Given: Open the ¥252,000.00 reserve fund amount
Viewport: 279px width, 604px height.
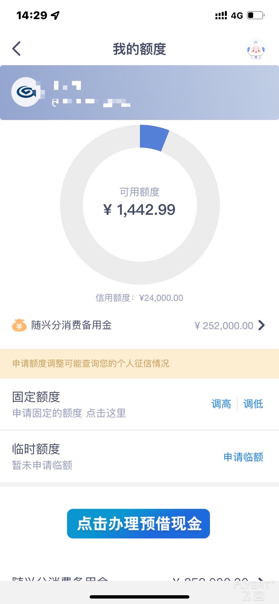Looking at the screenshot, I should point(224,326).
